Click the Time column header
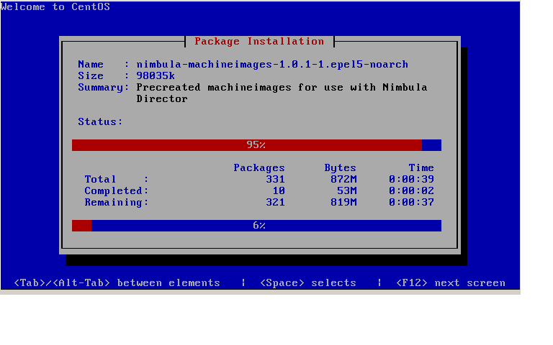553x345 pixels. 421,168
